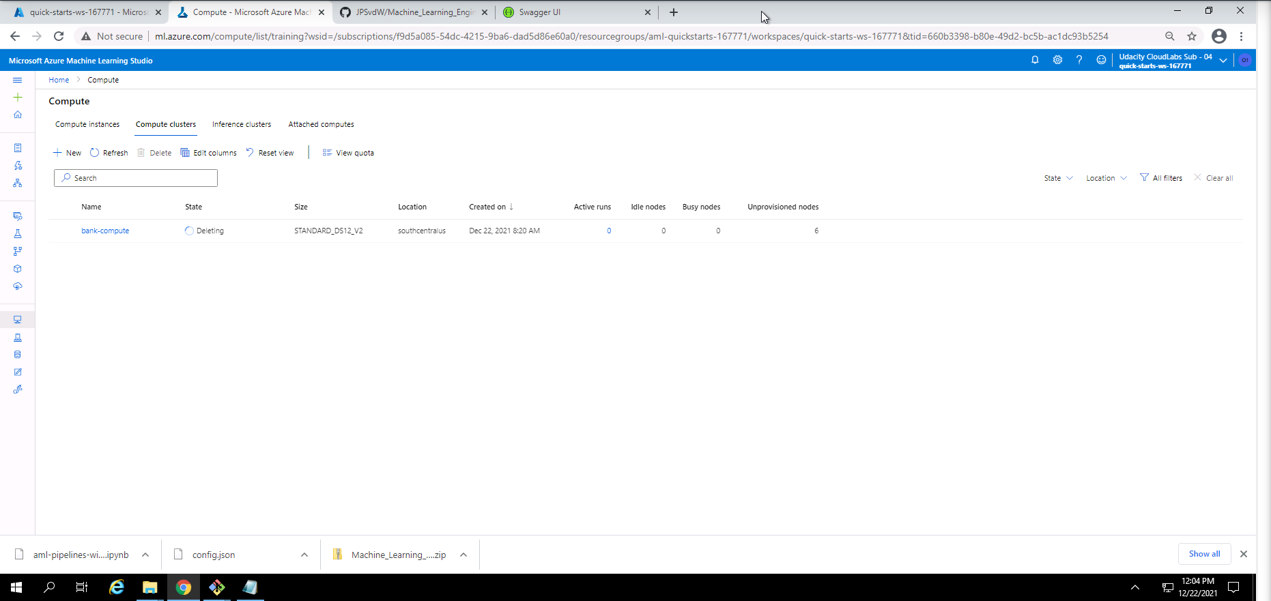
Task: Open Data Labeling via the pencil-square sidebar icon
Action: click(18, 372)
